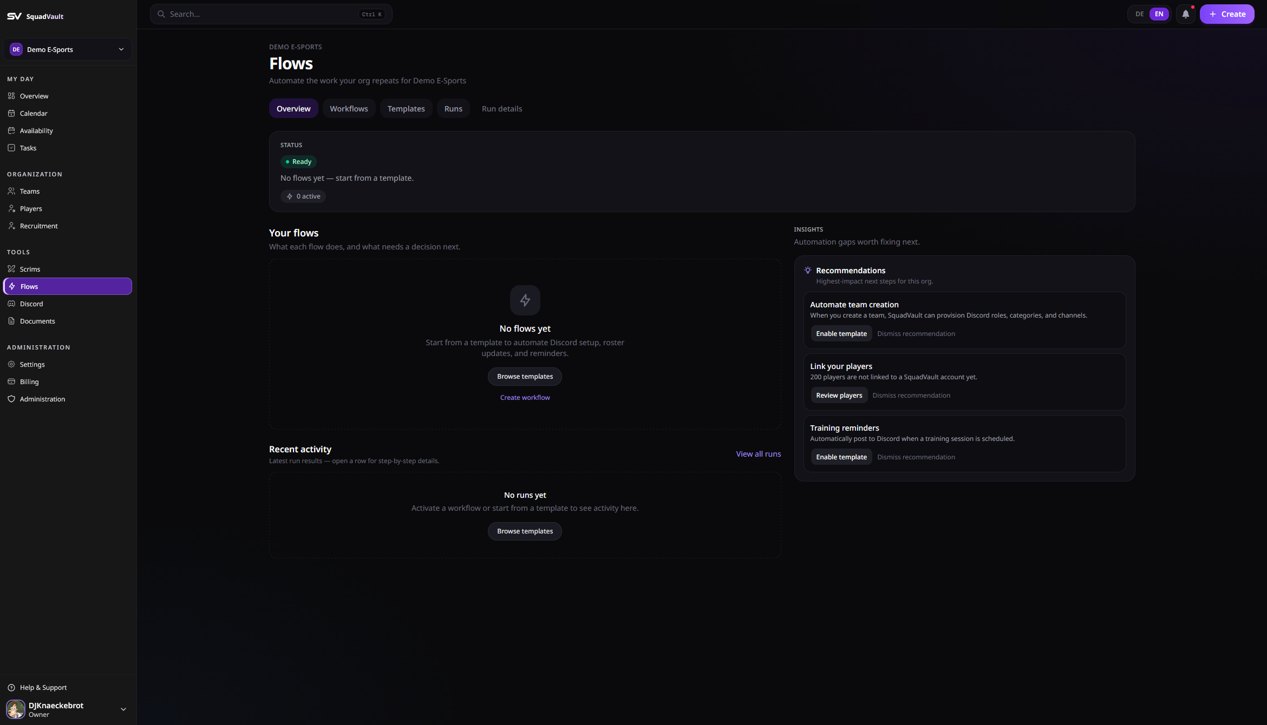Screen dimensions: 1267x725
Task: Click the lightning icon above No flows yet
Action: 525,300
